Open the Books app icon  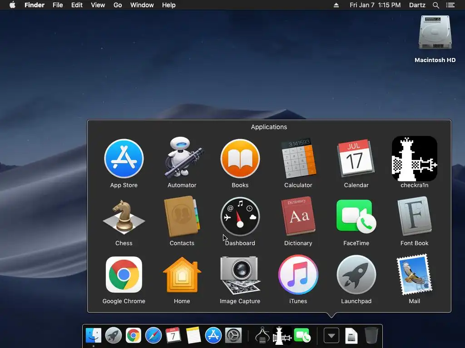(x=240, y=159)
